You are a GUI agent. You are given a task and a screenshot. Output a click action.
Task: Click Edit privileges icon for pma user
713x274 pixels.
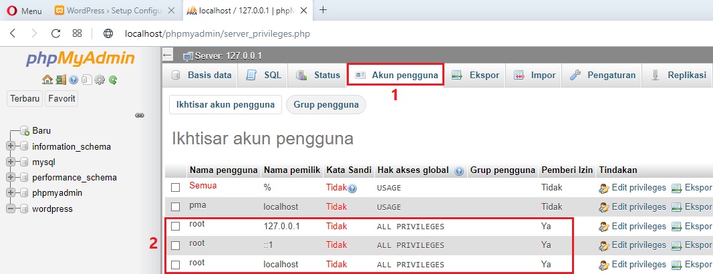[604, 207]
